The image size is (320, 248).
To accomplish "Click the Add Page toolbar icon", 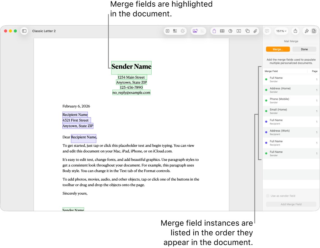I will coord(168,31).
